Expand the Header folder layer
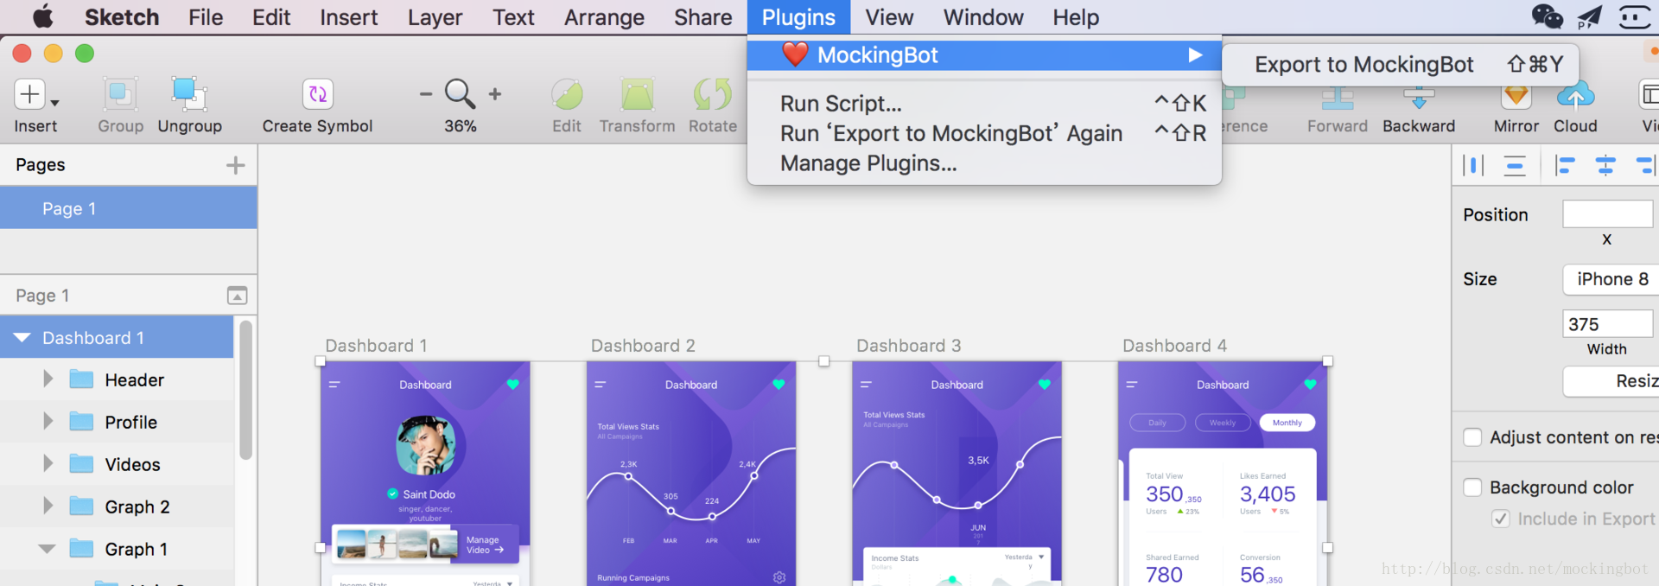 [48, 379]
